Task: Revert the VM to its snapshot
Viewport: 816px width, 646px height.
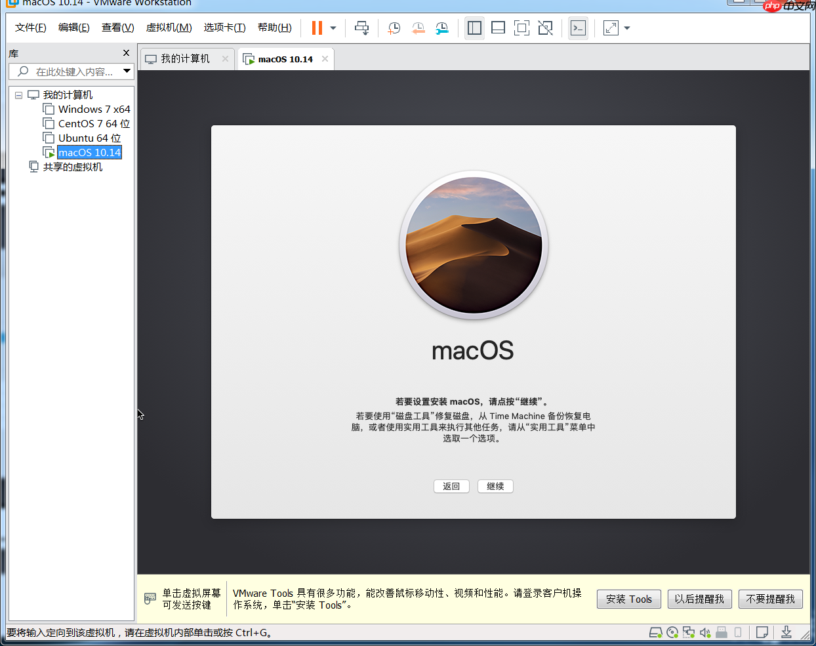Action: coord(418,28)
